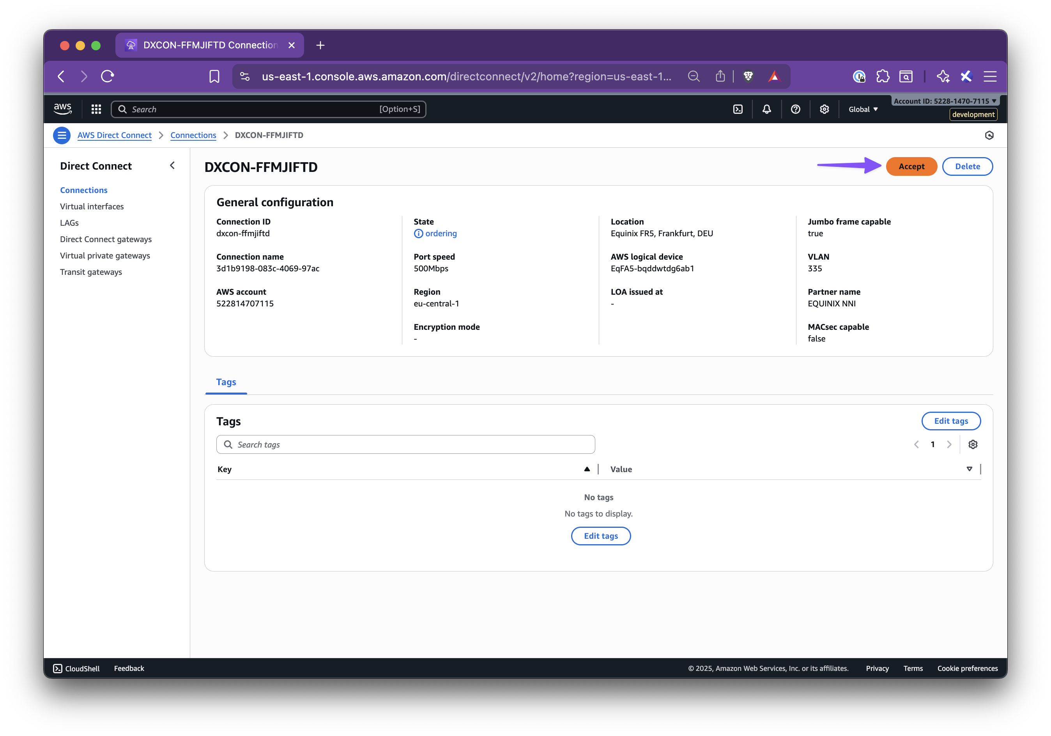Click Feedback in the bottom bar
Image resolution: width=1051 pixels, height=736 pixels.
(129, 668)
